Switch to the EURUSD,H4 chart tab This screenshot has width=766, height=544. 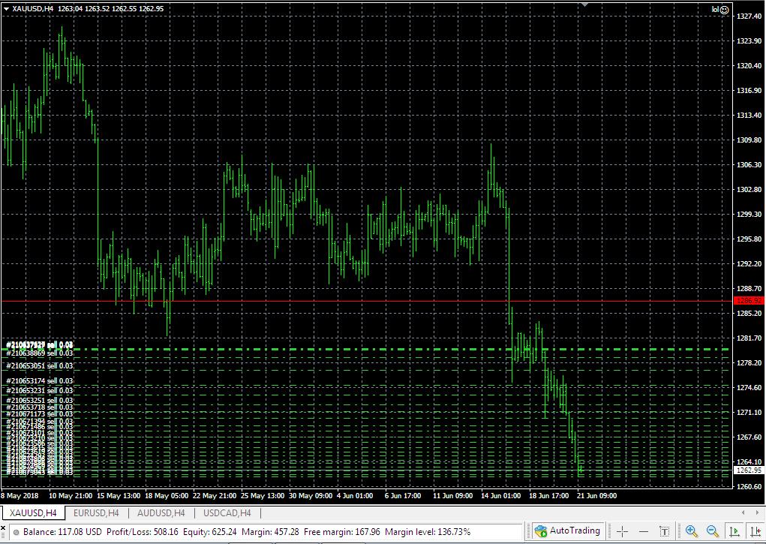point(96,512)
